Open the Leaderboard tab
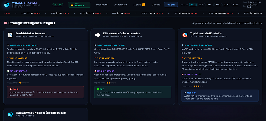266x121 pixels. pyautogui.click(x=120, y=5)
